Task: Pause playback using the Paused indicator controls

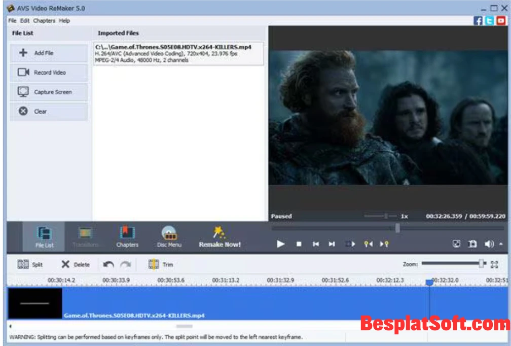Action: click(281, 244)
